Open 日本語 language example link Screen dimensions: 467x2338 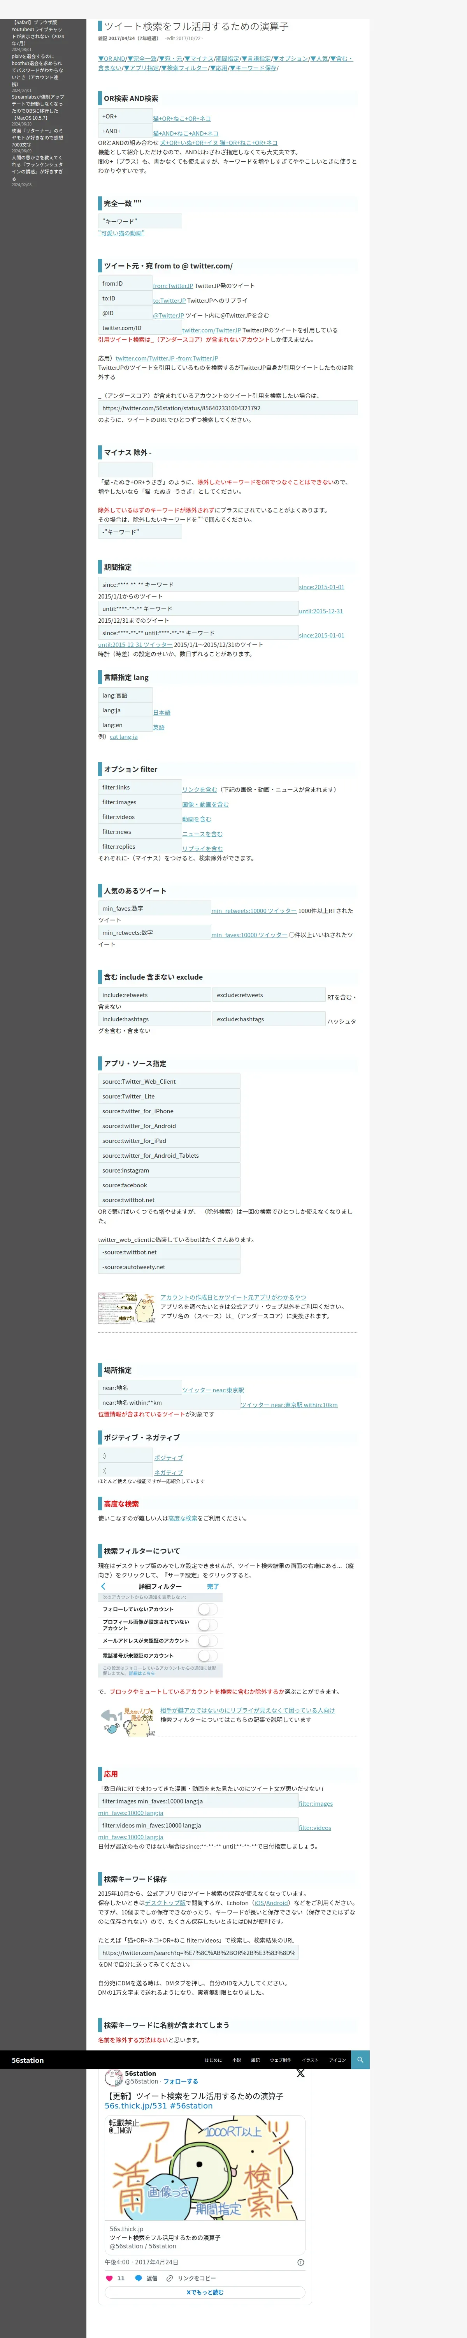(x=162, y=712)
